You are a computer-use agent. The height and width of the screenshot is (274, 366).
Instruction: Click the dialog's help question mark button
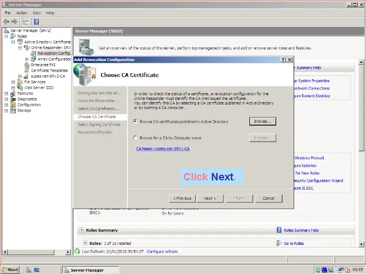click(x=284, y=59)
